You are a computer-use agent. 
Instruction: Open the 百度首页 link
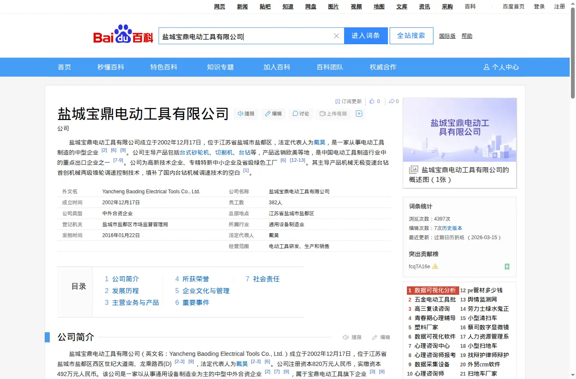click(x=514, y=7)
